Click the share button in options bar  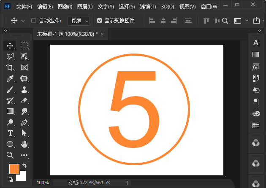[x=256, y=20]
